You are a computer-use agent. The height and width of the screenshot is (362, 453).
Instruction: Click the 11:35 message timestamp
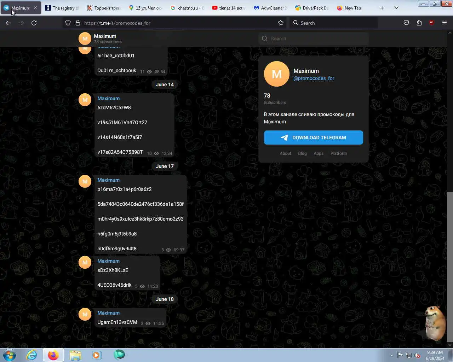coord(159,323)
